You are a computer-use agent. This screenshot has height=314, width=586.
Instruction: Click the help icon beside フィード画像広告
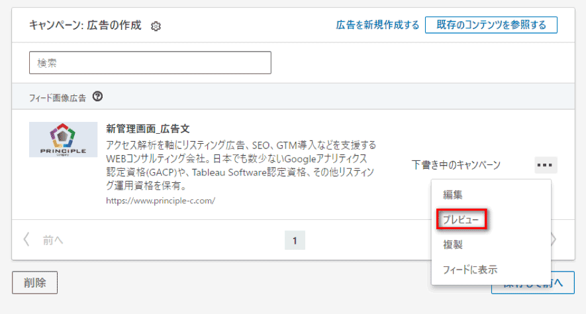tap(98, 97)
